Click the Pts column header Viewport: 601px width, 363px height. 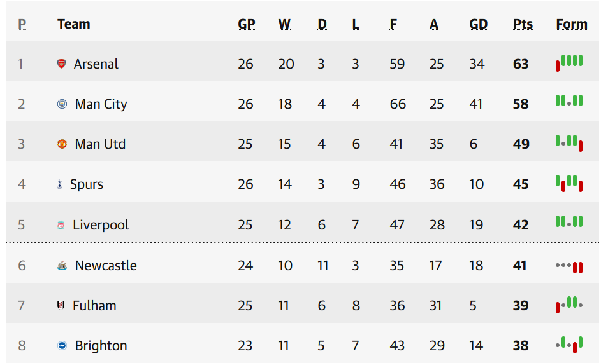point(523,24)
